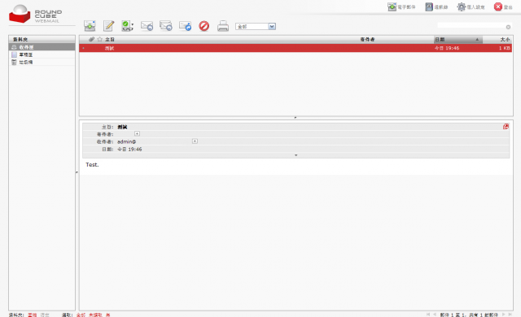The height and width of the screenshot is (317, 521).
Task: Log out using the red X button
Action: [503, 7]
